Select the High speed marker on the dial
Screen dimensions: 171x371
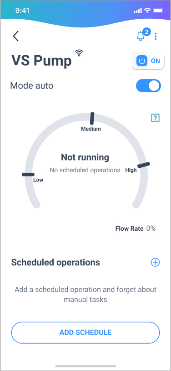143,165
